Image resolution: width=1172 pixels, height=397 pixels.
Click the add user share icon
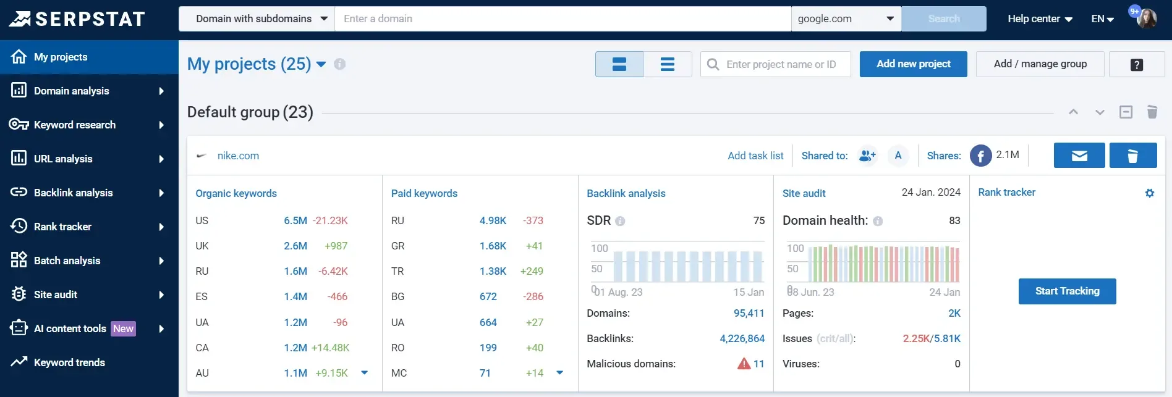tap(868, 156)
